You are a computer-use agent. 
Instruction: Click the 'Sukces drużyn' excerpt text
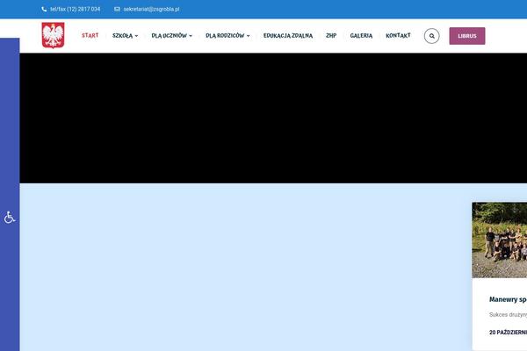pos(508,315)
